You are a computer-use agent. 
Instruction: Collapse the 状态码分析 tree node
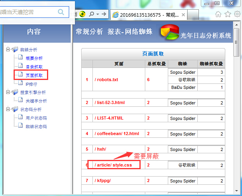pos(8,109)
